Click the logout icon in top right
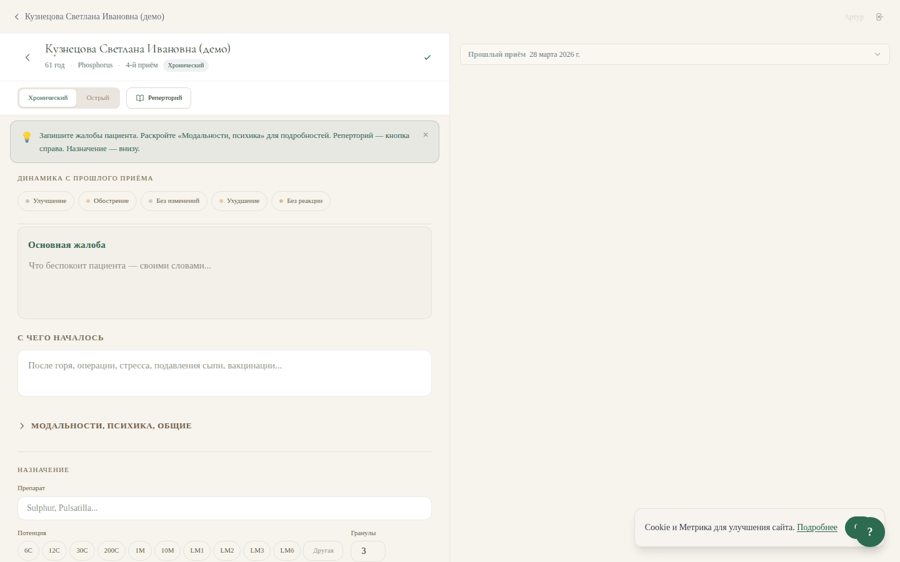This screenshot has height=562, width=900. point(879,17)
